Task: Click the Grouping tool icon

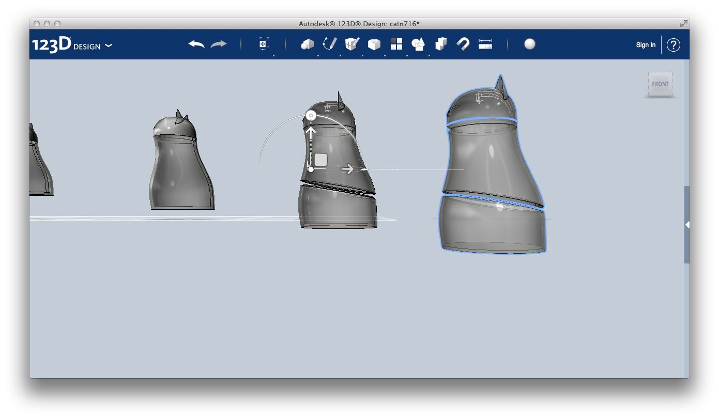Action: pyautogui.click(x=441, y=44)
